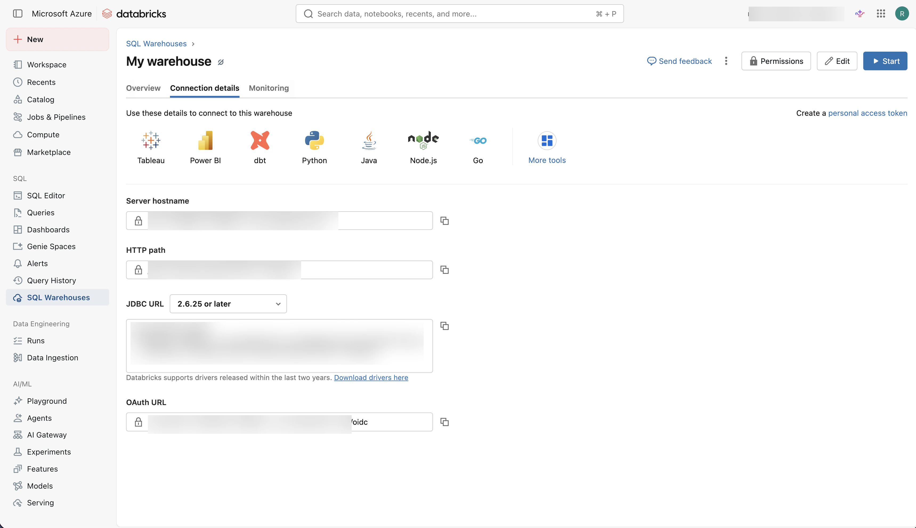Click the OAuth URL field
The height and width of the screenshot is (528, 916).
(279, 422)
